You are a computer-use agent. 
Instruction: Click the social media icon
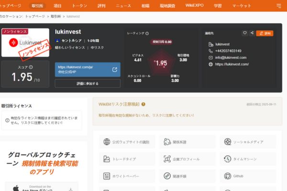click(228, 142)
